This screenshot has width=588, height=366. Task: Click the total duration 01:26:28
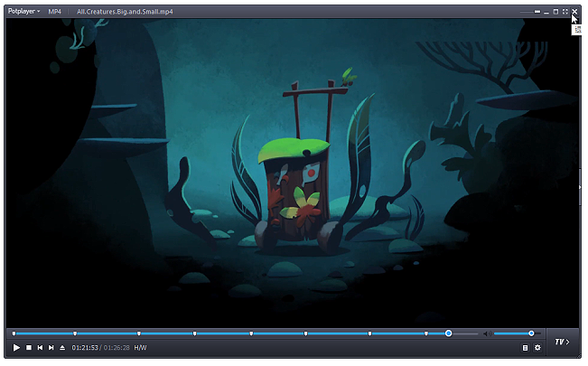tap(117, 348)
